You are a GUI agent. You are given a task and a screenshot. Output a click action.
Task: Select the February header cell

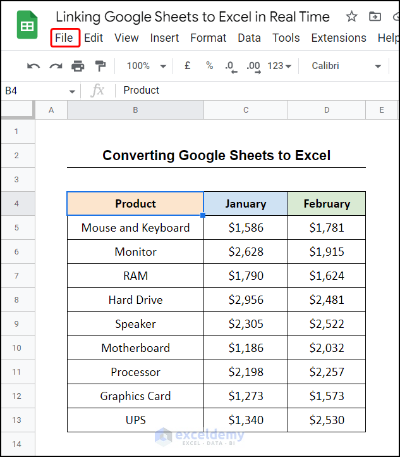[326, 204]
